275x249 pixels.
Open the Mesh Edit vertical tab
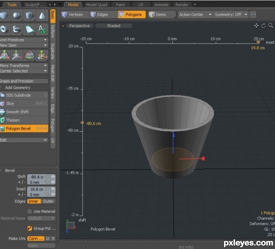coord(53,73)
